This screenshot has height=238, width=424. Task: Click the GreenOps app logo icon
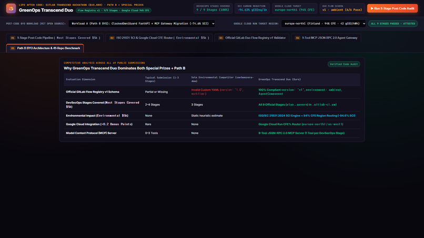[11, 8]
